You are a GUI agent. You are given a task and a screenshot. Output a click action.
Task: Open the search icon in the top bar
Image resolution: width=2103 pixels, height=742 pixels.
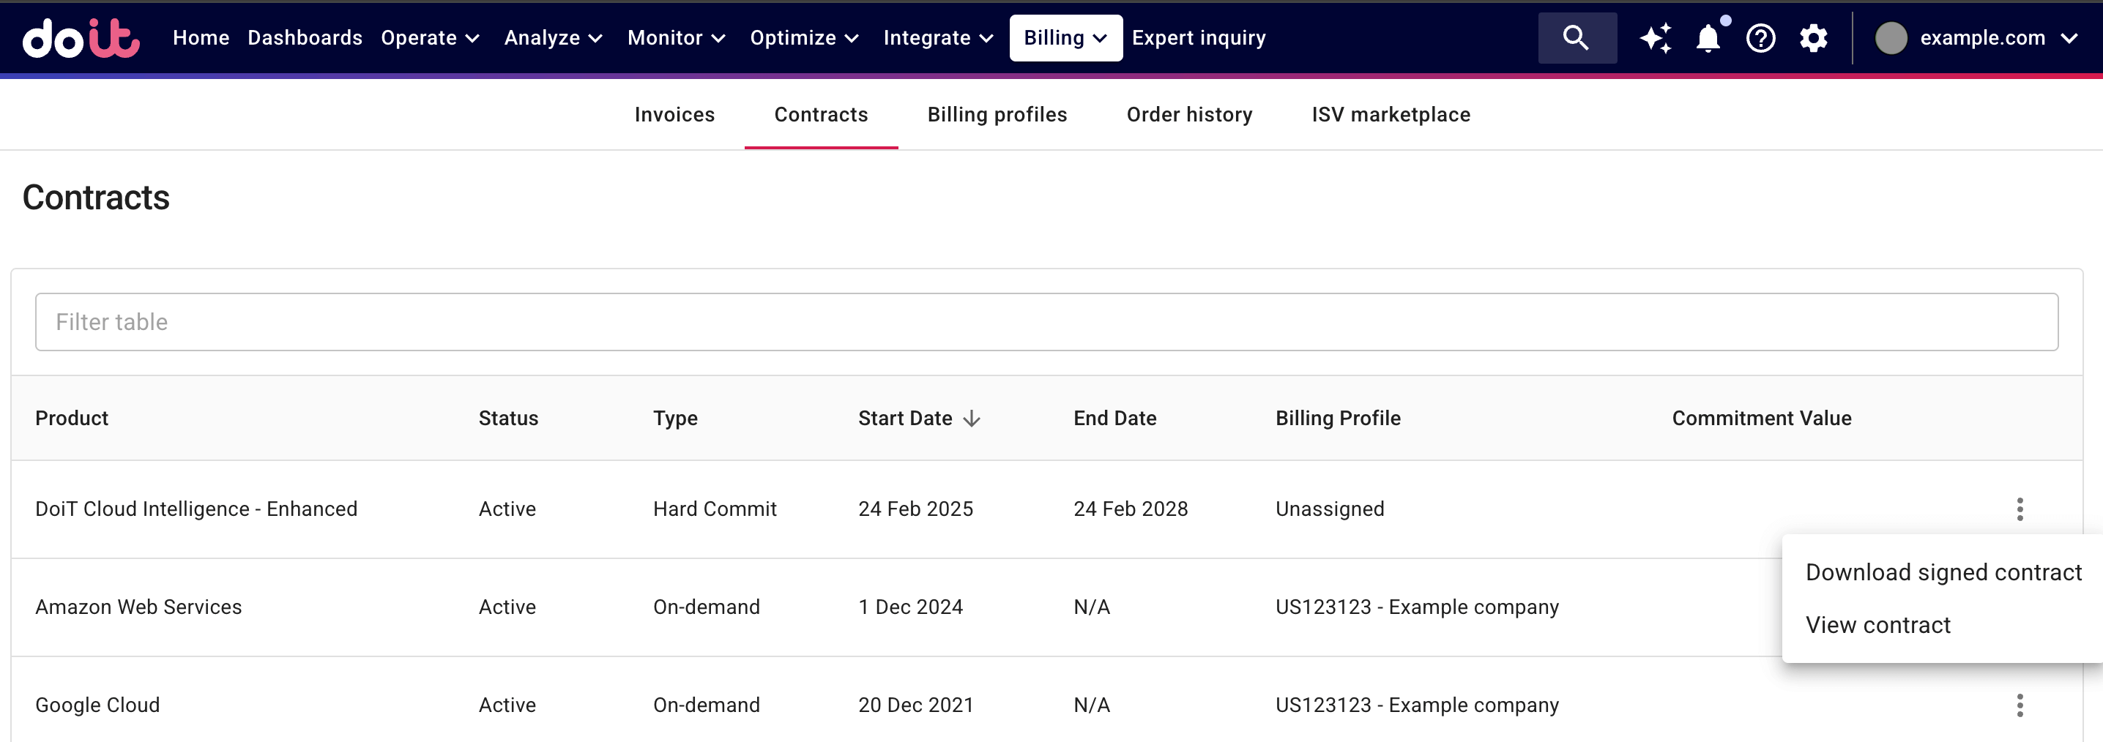[x=1577, y=37]
